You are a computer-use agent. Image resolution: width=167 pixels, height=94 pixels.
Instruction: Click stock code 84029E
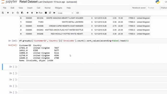[40, 34]
